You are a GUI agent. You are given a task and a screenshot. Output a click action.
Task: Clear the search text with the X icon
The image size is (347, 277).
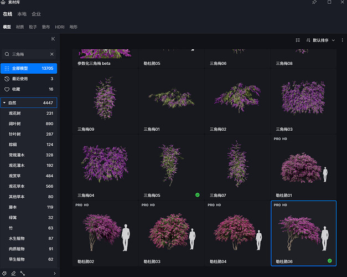[x=52, y=54]
